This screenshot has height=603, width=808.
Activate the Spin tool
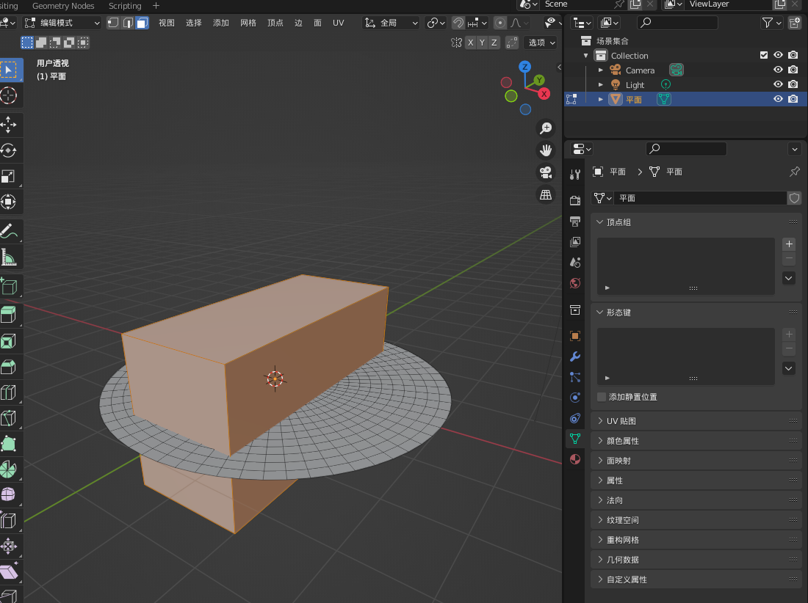coord(10,469)
